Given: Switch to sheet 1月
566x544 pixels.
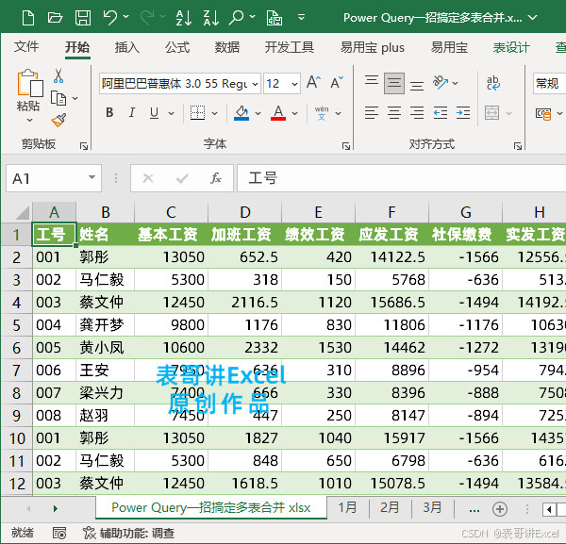Looking at the screenshot, I should [347, 508].
